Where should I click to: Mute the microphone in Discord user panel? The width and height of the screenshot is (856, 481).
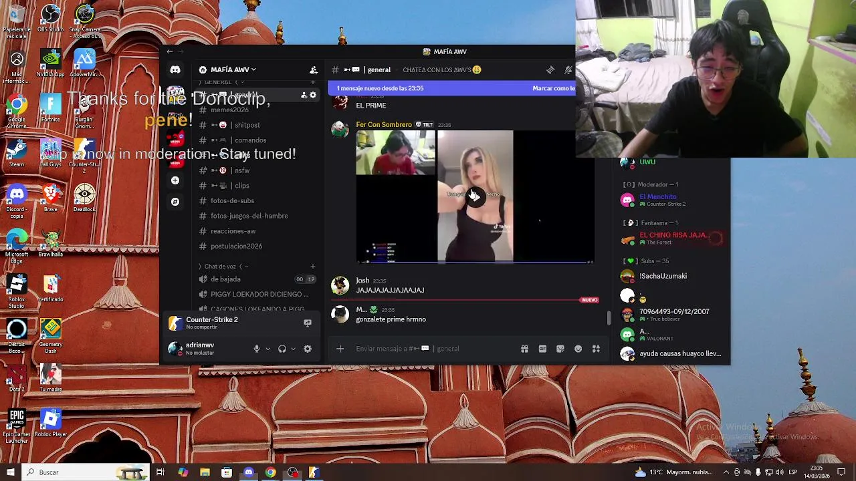tap(257, 349)
